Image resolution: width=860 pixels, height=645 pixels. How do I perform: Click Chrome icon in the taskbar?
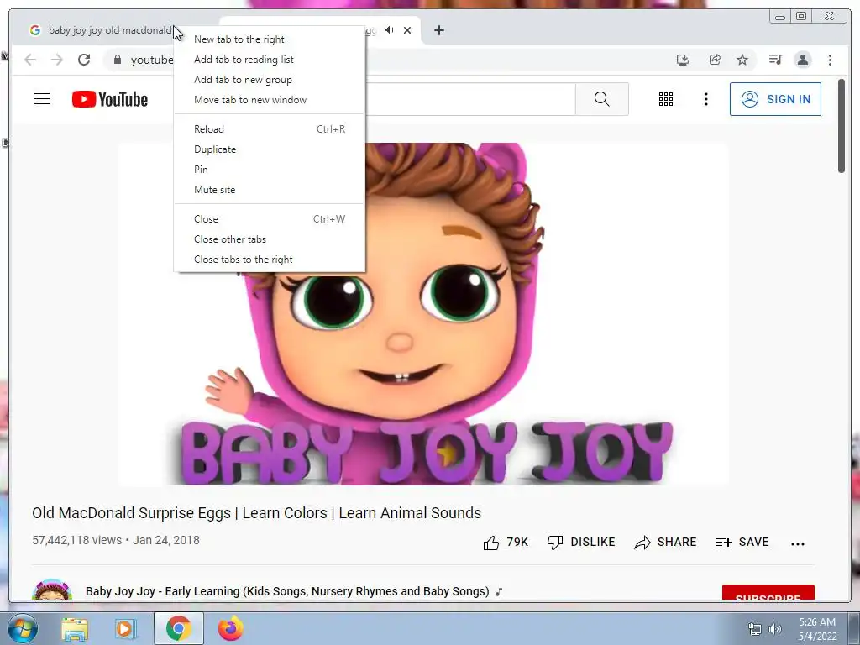(x=179, y=628)
